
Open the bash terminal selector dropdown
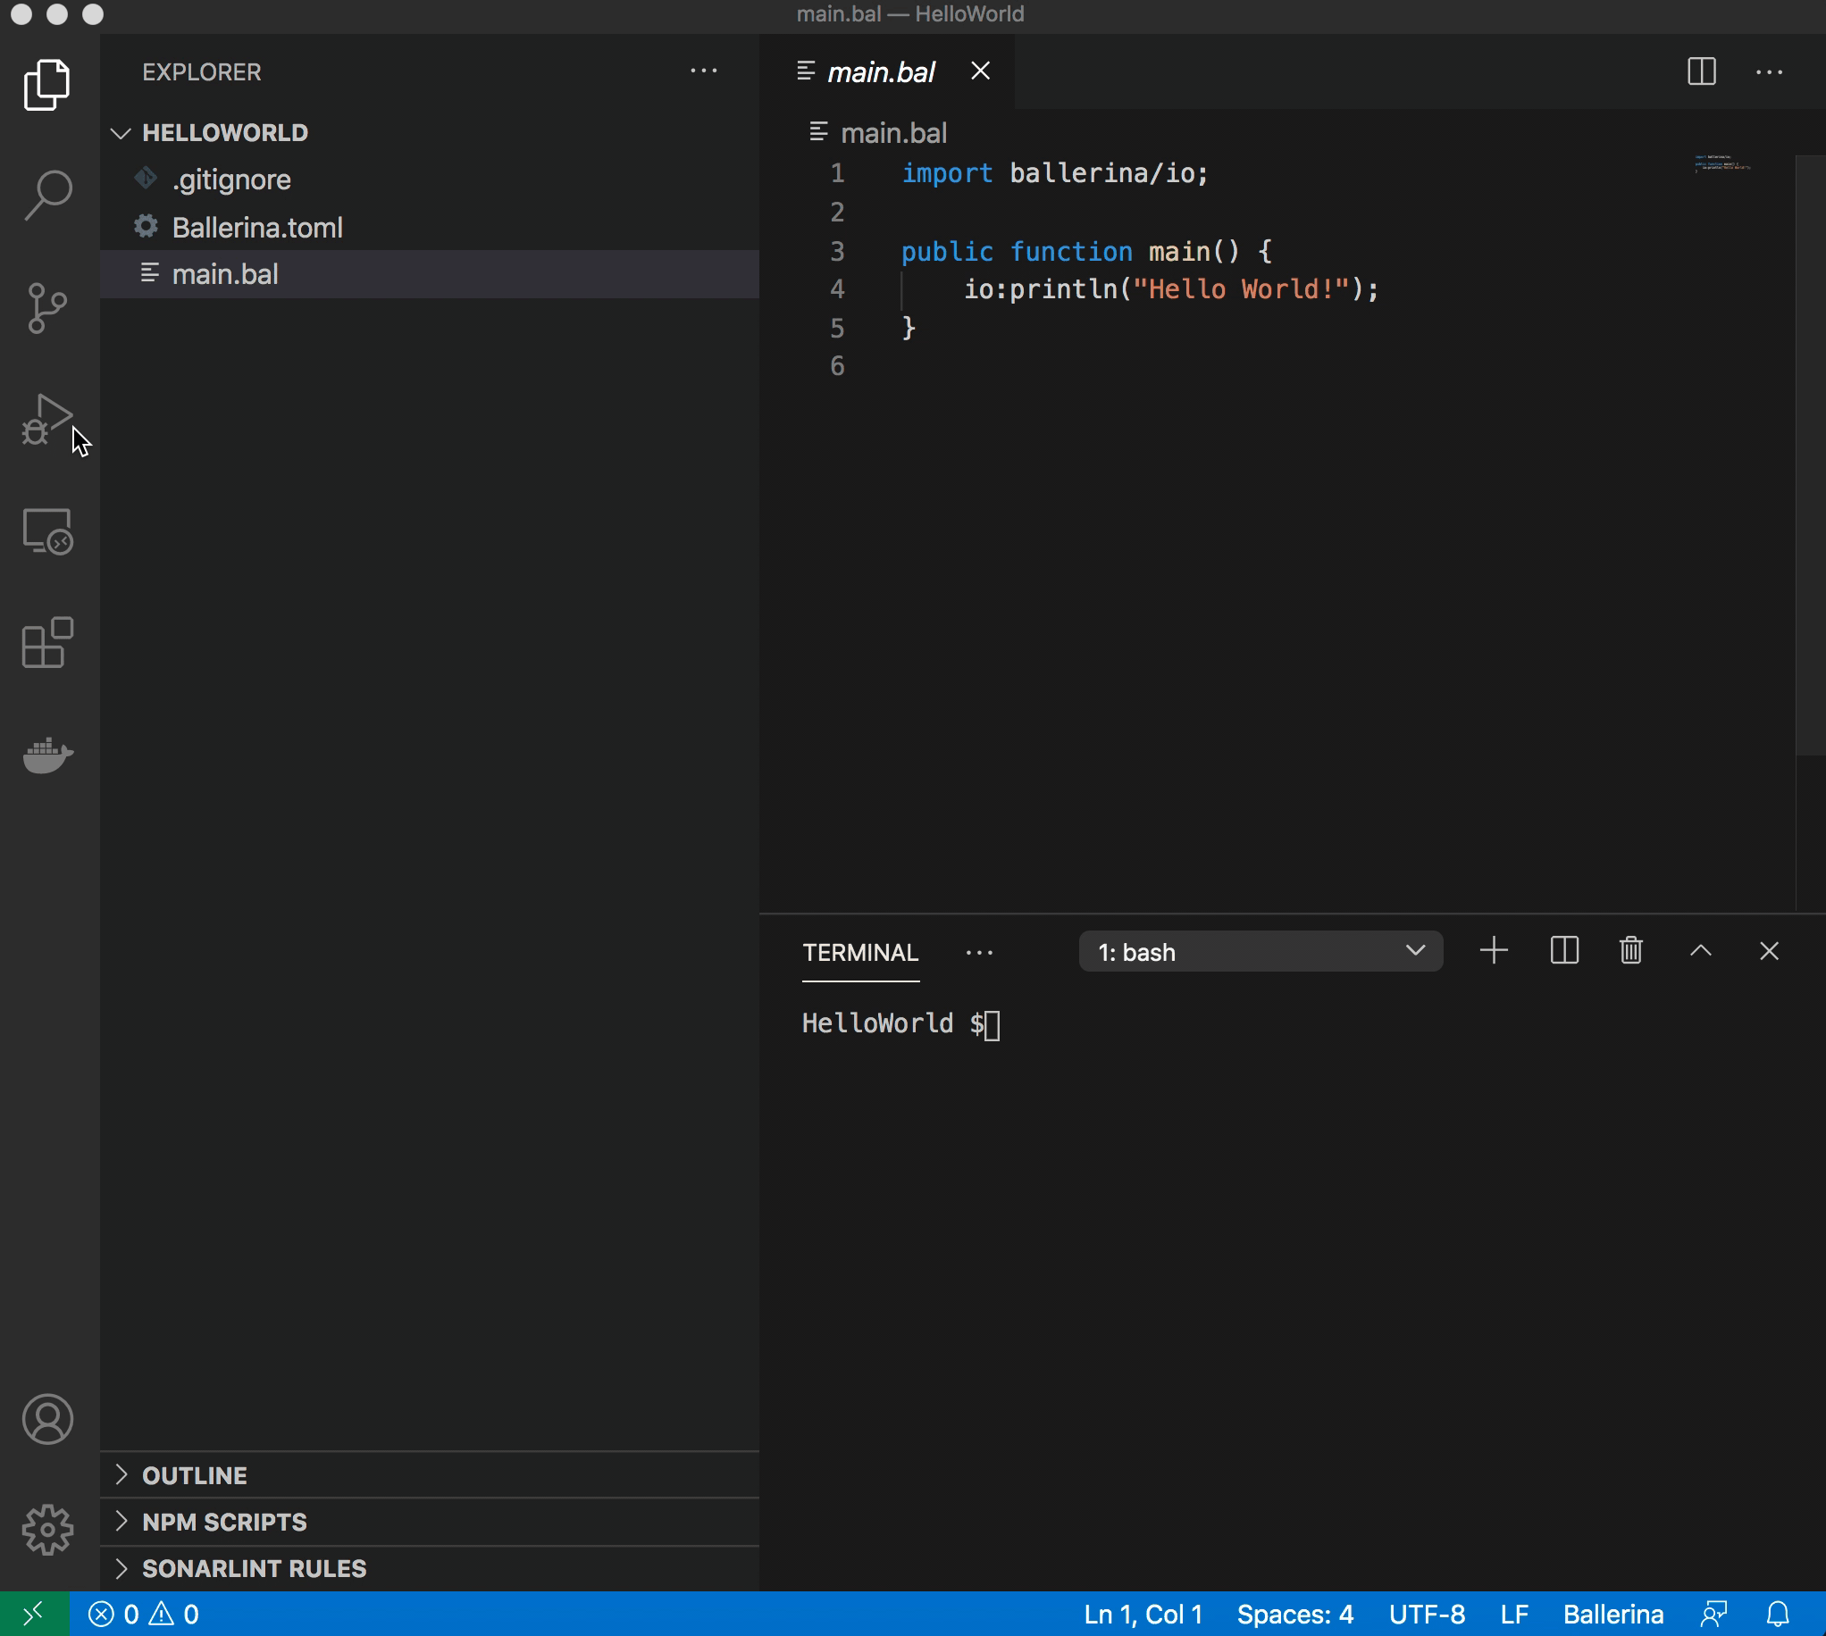pos(1260,952)
